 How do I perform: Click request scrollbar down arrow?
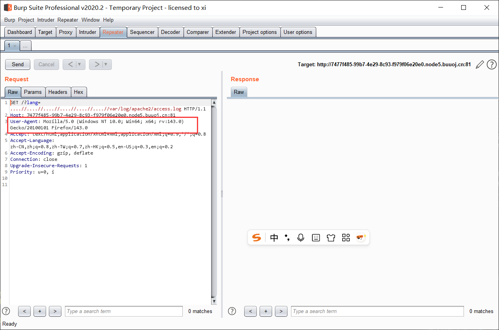coord(214,301)
